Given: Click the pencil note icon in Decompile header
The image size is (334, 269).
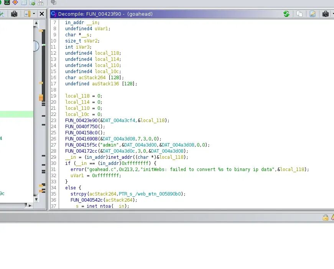Looking at the screenshot, I should (313, 14).
